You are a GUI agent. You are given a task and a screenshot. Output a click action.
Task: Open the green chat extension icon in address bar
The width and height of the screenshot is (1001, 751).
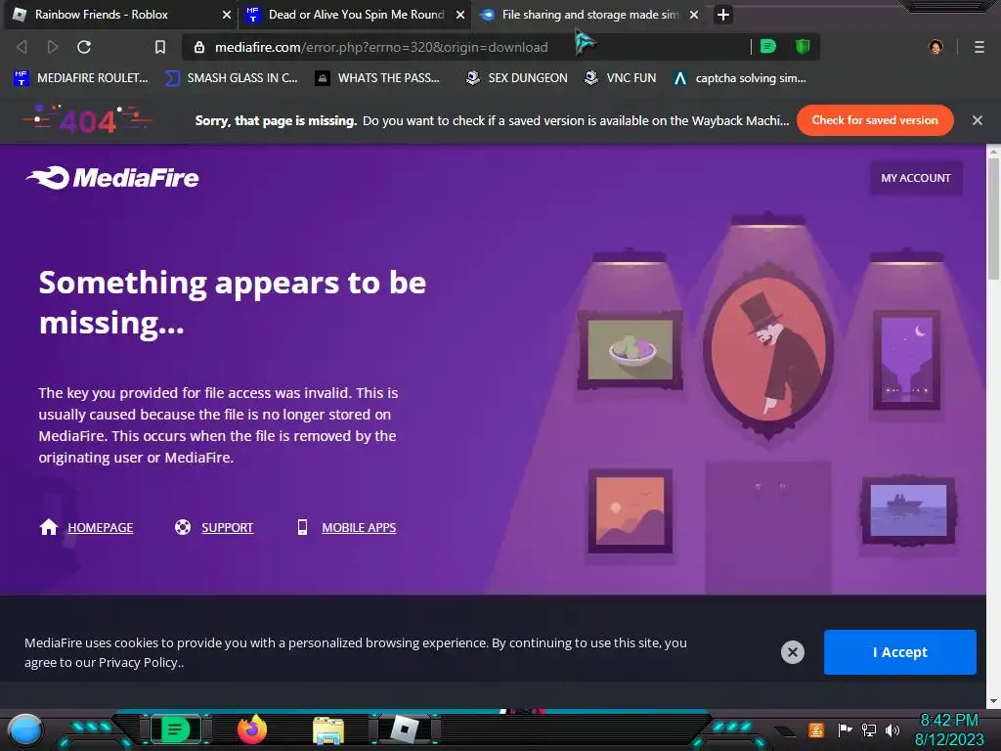768,46
